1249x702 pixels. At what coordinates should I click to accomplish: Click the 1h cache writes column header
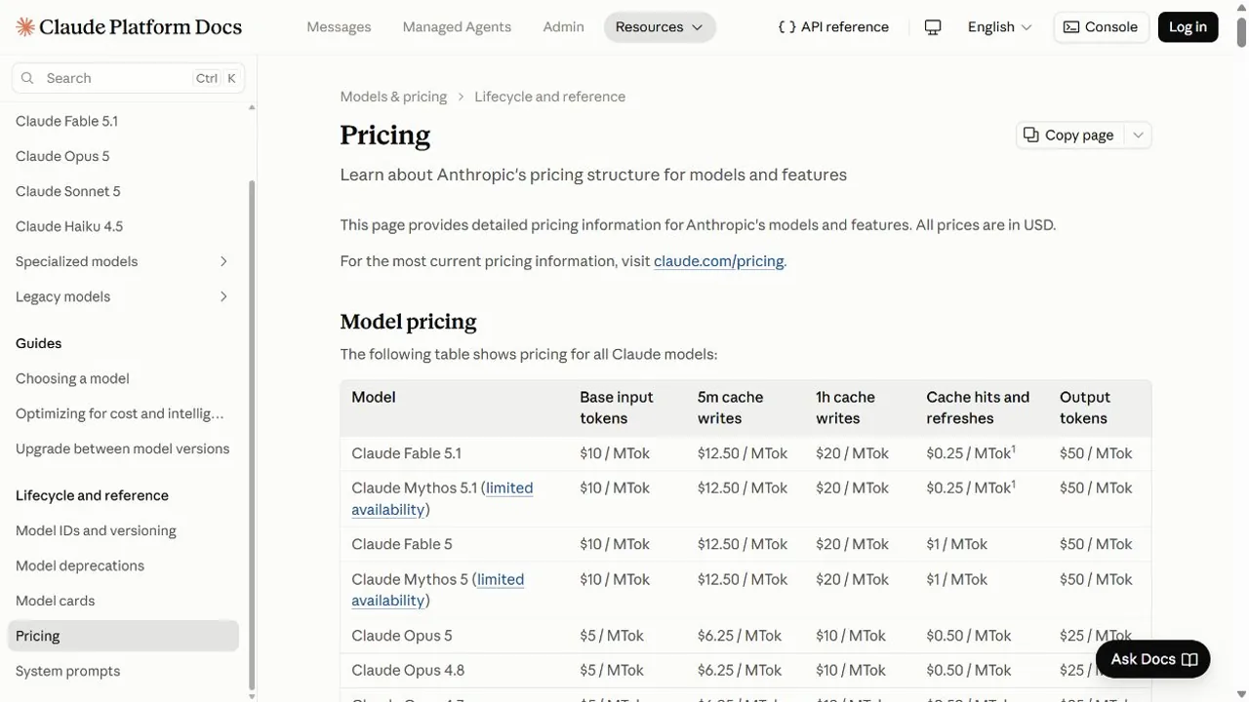tap(845, 408)
